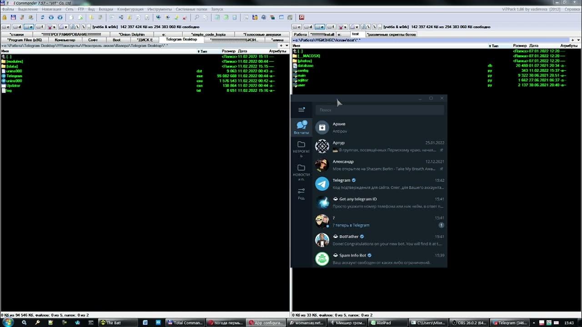Select drive f in right panel
This screenshot has width=582, height=327.
(331, 27)
